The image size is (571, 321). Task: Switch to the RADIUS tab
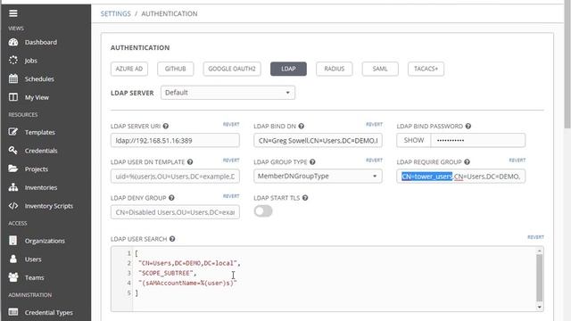coord(335,69)
